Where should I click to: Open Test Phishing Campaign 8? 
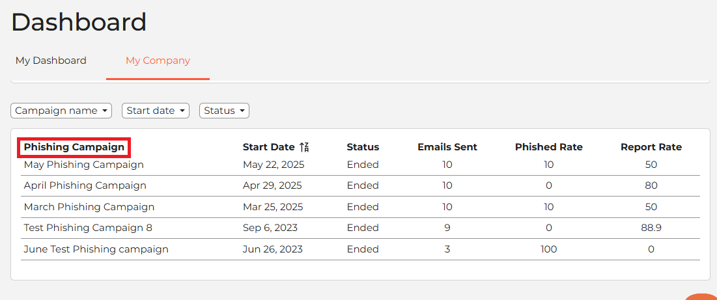[x=88, y=228]
